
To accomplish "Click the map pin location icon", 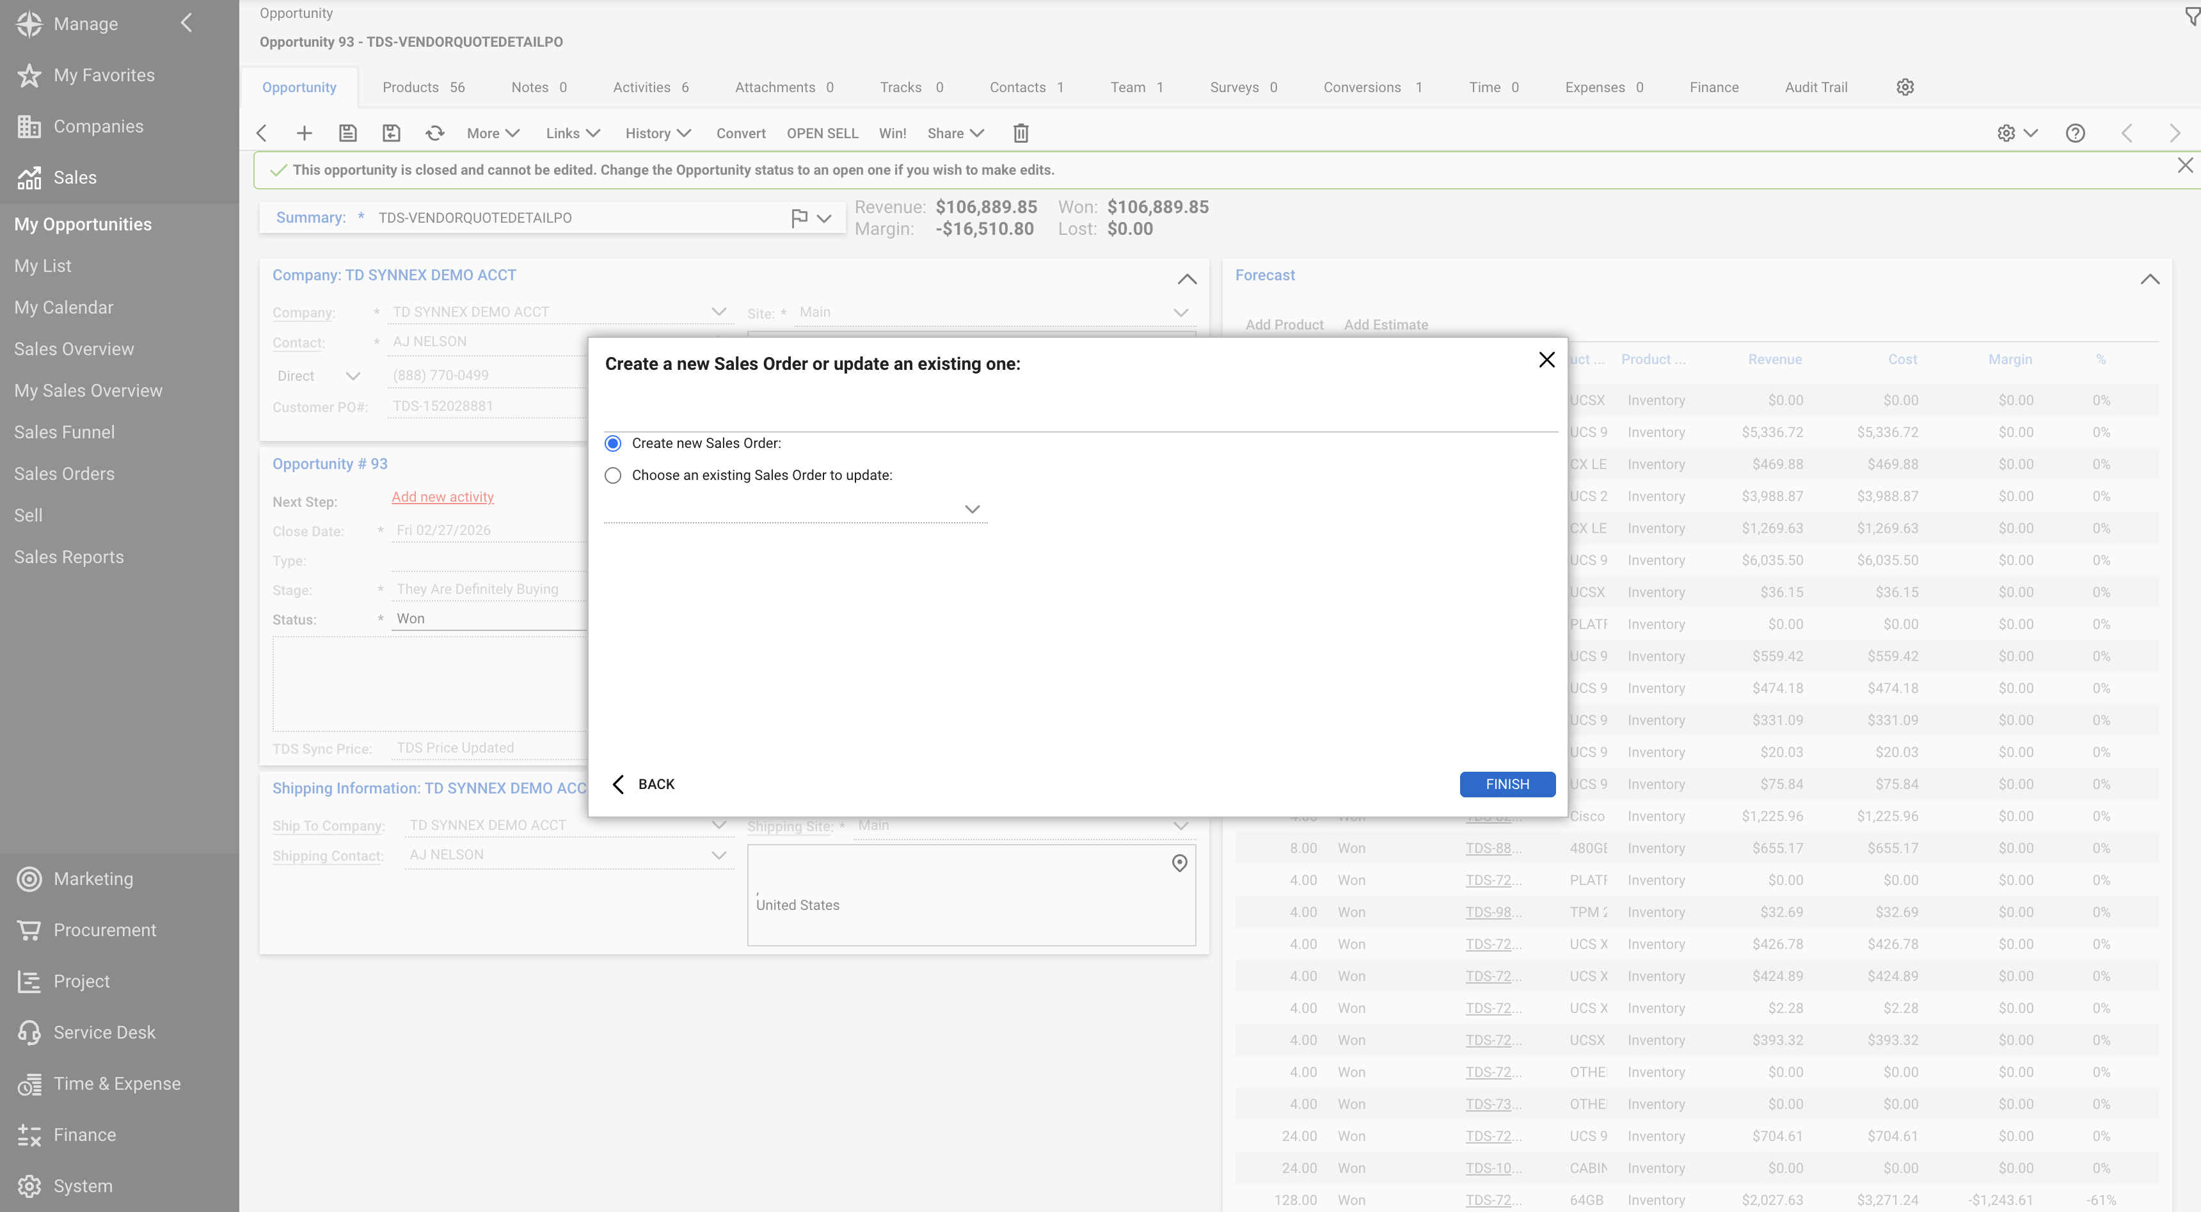I will (1180, 863).
